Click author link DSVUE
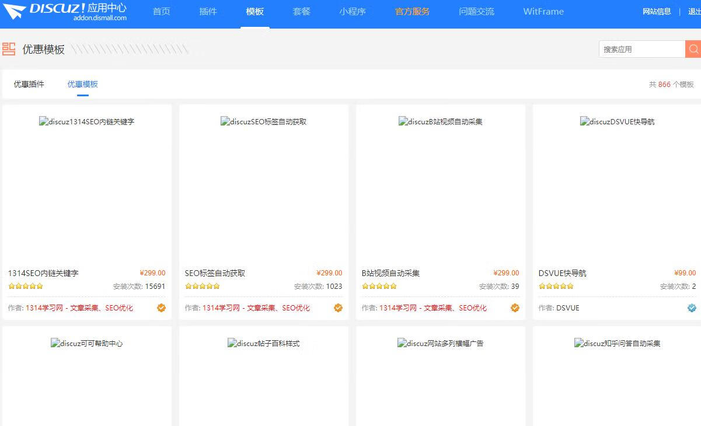 567,308
